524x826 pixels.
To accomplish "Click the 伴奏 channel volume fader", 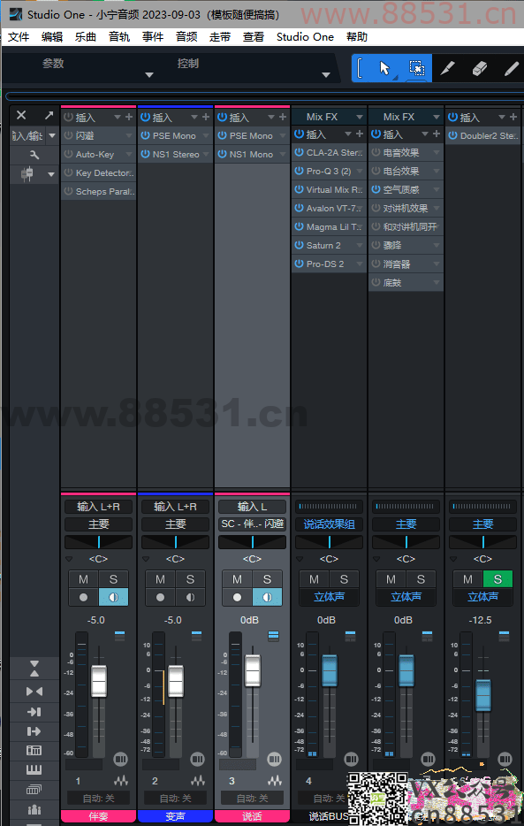I will [99, 681].
